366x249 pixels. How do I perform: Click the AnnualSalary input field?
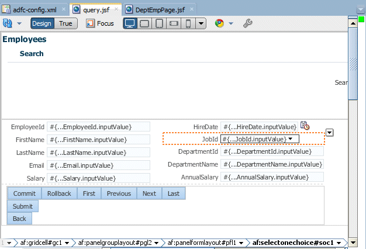click(x=272, y=177)
